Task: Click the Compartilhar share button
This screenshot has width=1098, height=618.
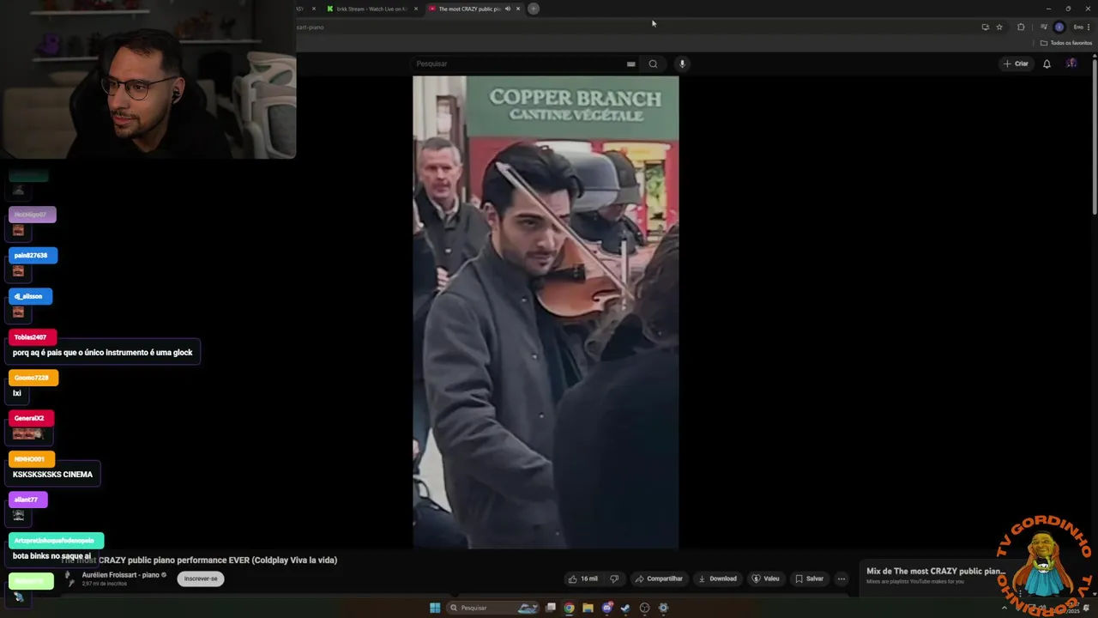Action: [x=658, y=579]
